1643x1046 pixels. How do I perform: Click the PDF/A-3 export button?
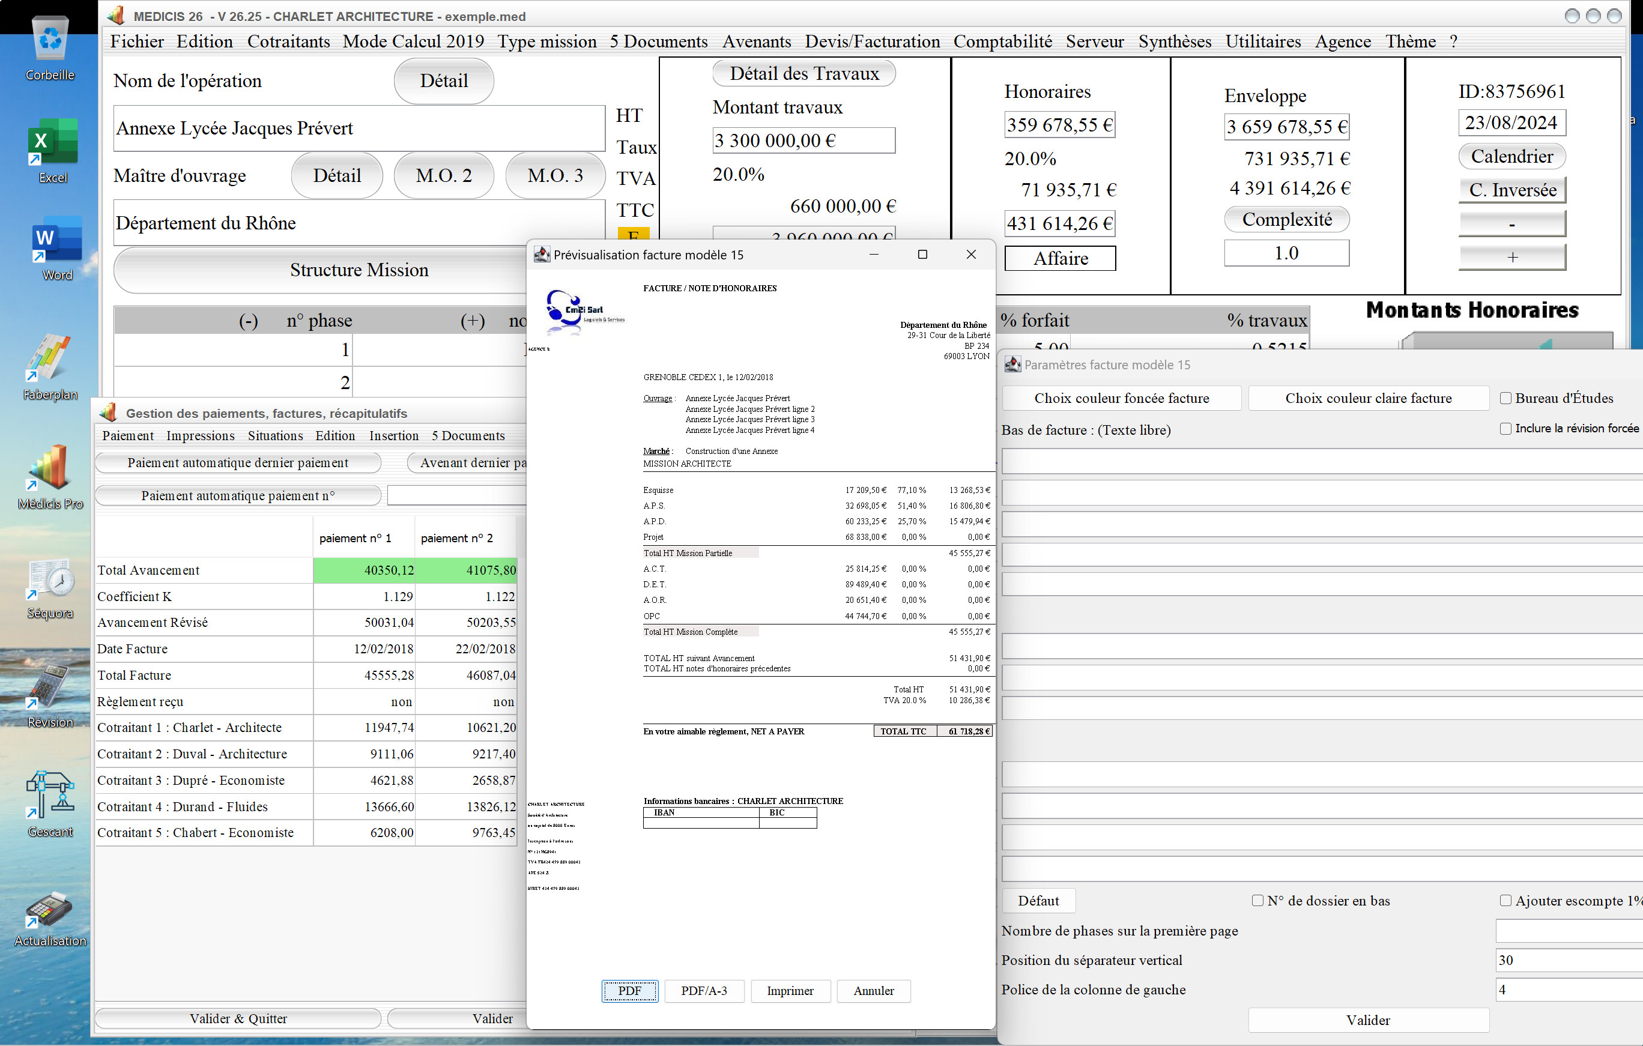(x=704, y=991)
